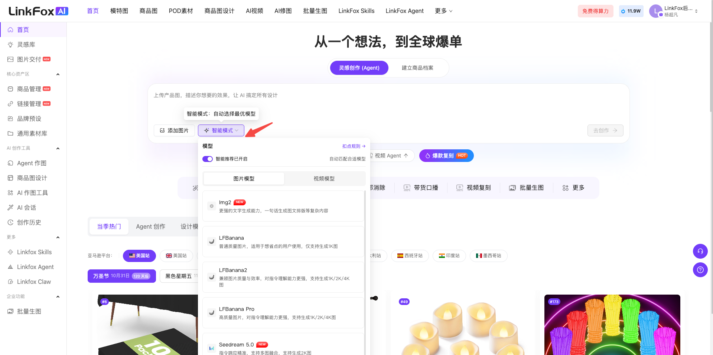Screen dimensions: 713x355
Task: Select the 西班牙站 platform chip
Action: (x=410, y=256)
